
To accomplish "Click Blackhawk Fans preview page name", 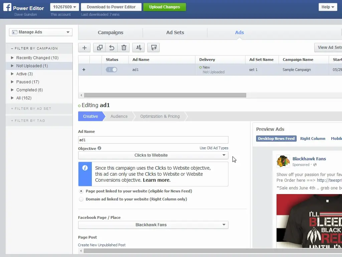I will point(309,159).
